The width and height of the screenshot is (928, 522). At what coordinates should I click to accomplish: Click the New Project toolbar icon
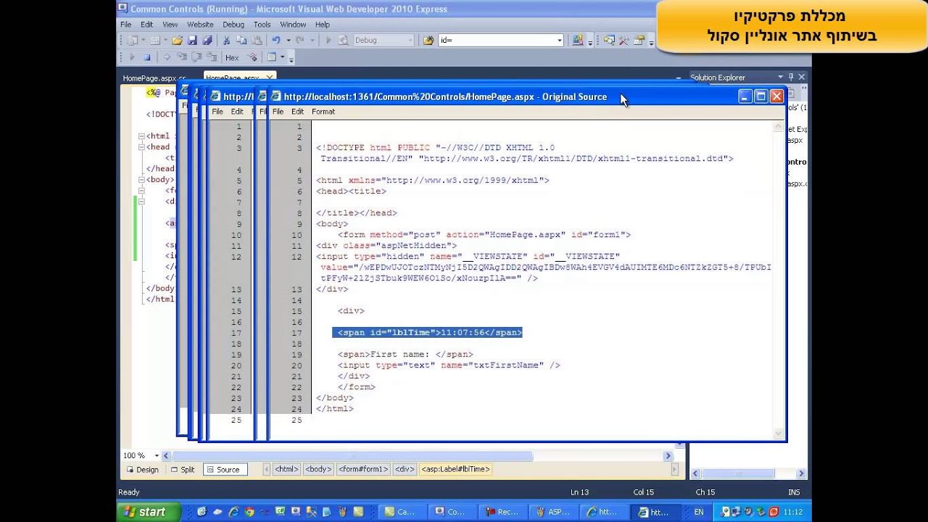click(133, 41)
